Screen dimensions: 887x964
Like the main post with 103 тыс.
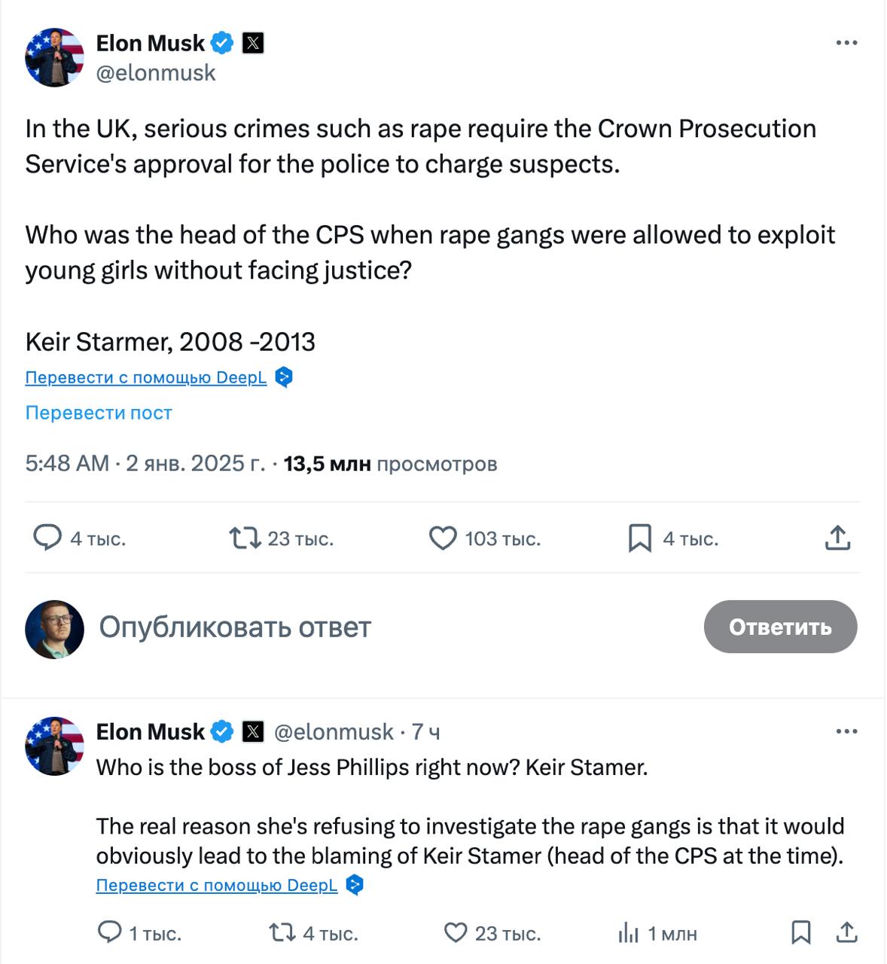[x=443, y=538]
